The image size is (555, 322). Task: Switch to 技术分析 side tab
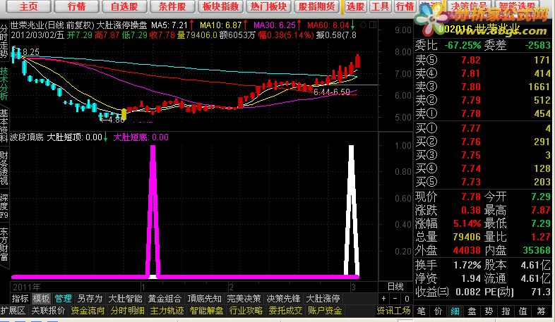tap(4, 84)
